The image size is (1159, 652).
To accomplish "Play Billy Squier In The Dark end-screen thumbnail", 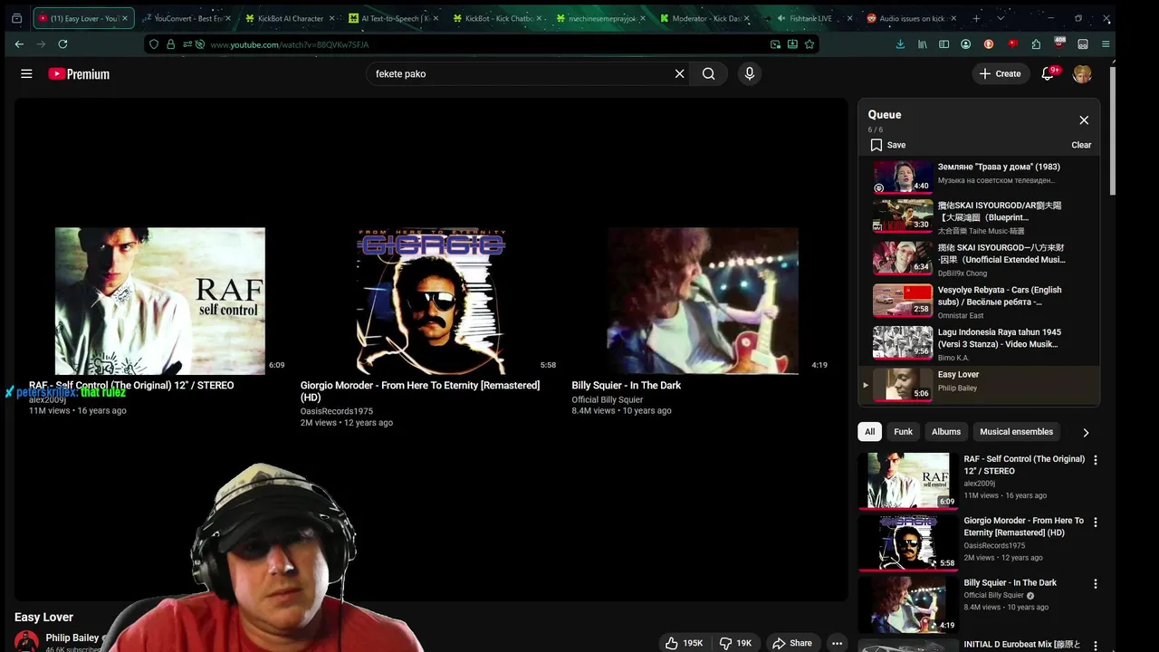I will [703, 301].
